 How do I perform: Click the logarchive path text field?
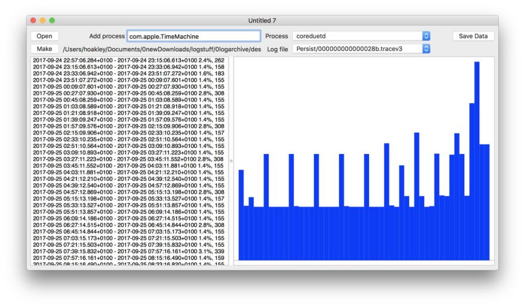(161, 49)
